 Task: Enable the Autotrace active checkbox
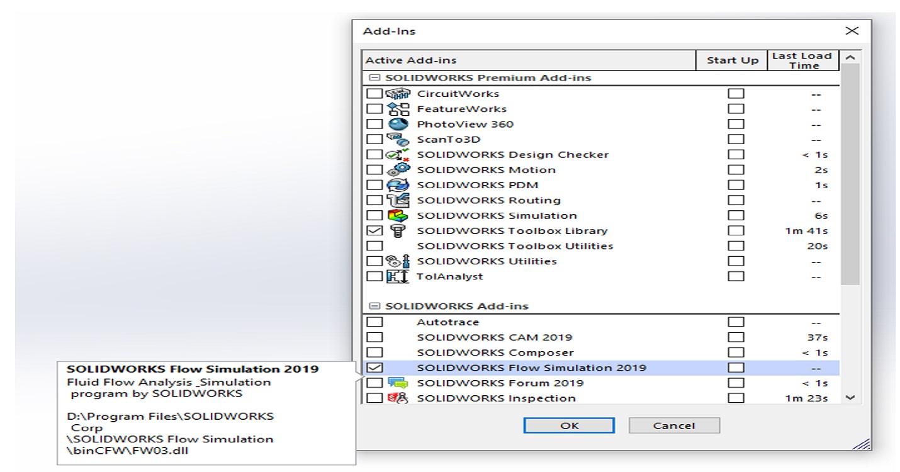(374, 322)
